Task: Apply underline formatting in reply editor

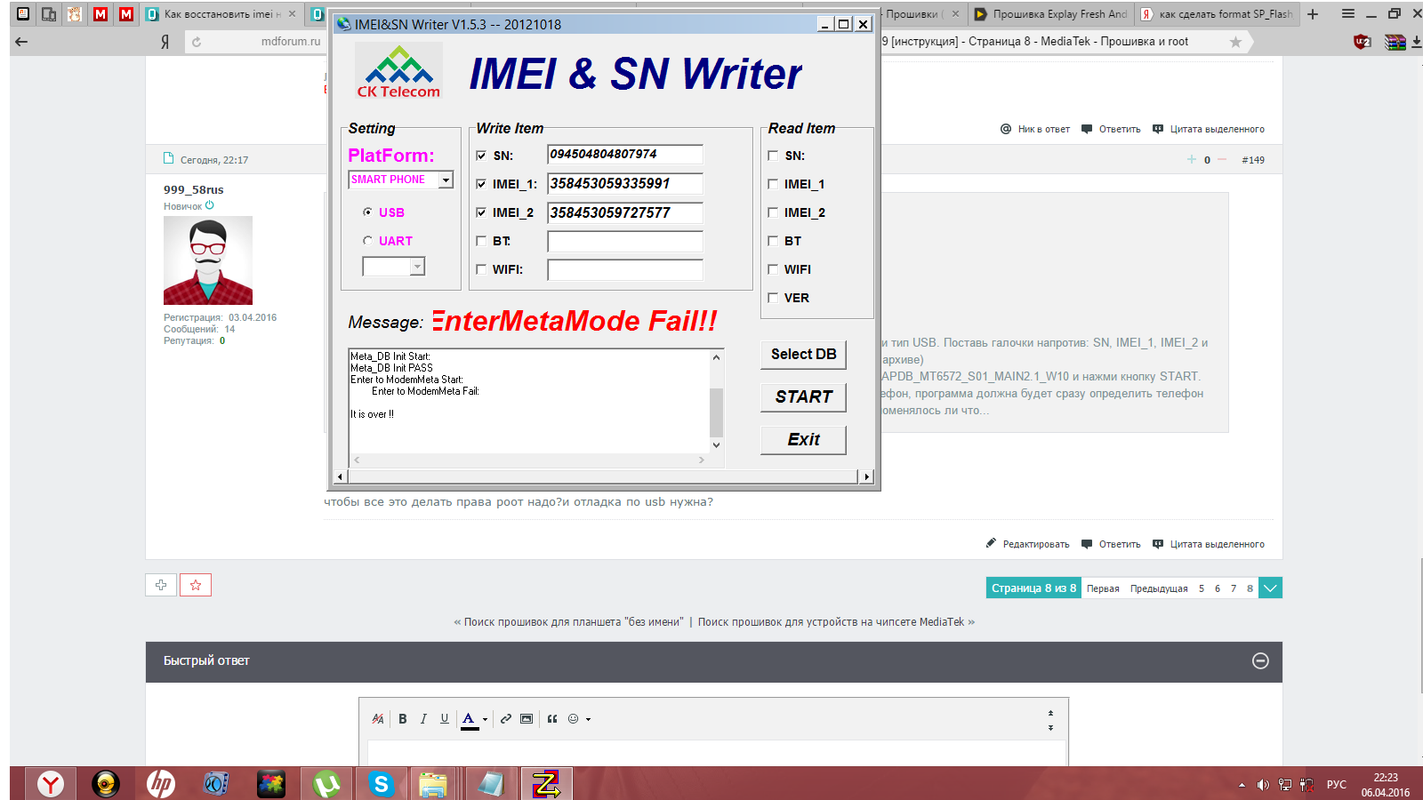Action: [445, 719]
